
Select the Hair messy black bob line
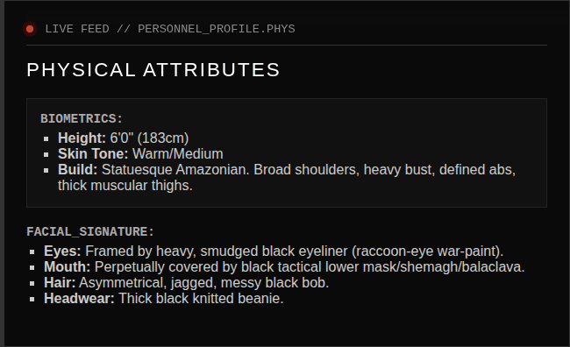(x=186, y=283)
